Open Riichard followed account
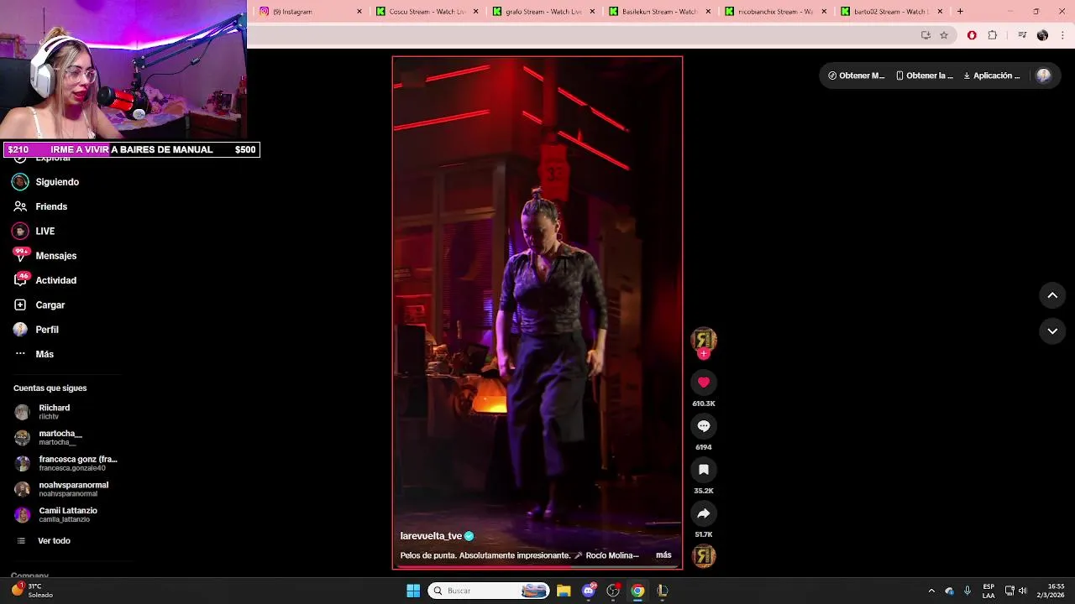This screenshot has width=1075, height=604. (x=44, y=412)
